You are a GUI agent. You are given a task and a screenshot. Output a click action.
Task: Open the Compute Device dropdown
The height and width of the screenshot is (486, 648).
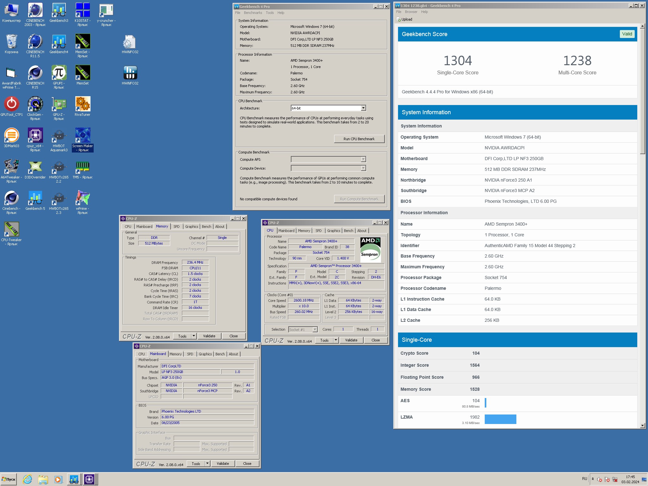(363, 168)
